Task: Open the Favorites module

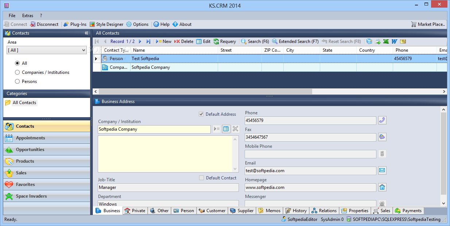Action: tap(47, 185)
